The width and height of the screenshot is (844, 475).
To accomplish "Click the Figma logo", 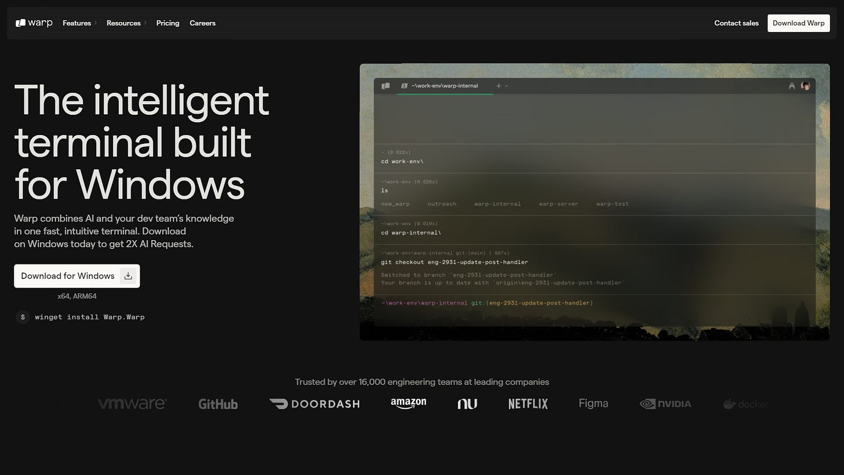I will click(594, 404).
